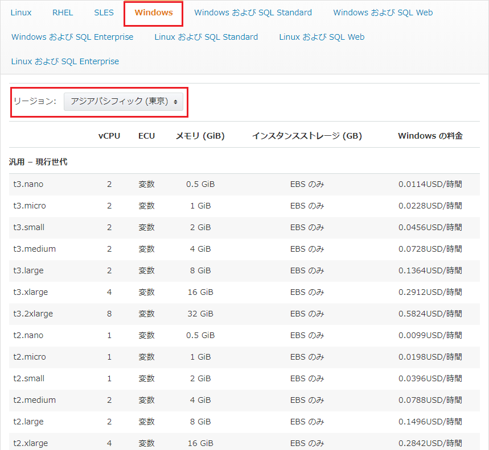Click the vCPU value 8 for t3.2xlarge
Screen dimensions: 489x450
tap(109, 314)
